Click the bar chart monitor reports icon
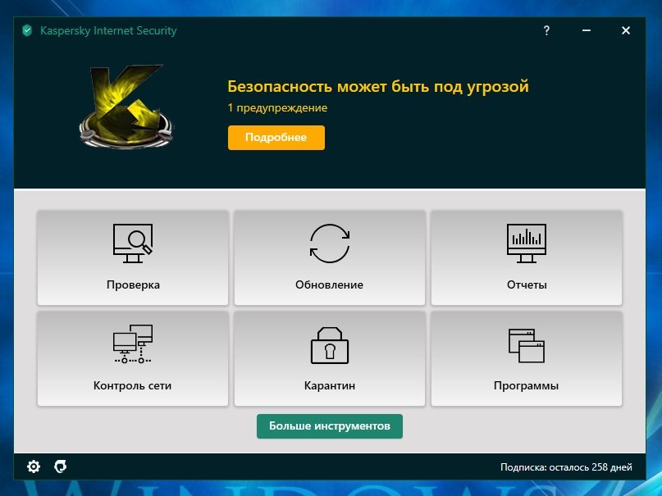This screenshot has width=662, height=496. point(526,243)
